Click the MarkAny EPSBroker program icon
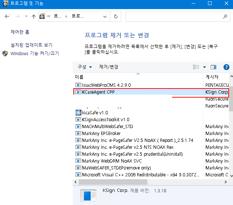The image size is (233, 205). click(78, 134)
